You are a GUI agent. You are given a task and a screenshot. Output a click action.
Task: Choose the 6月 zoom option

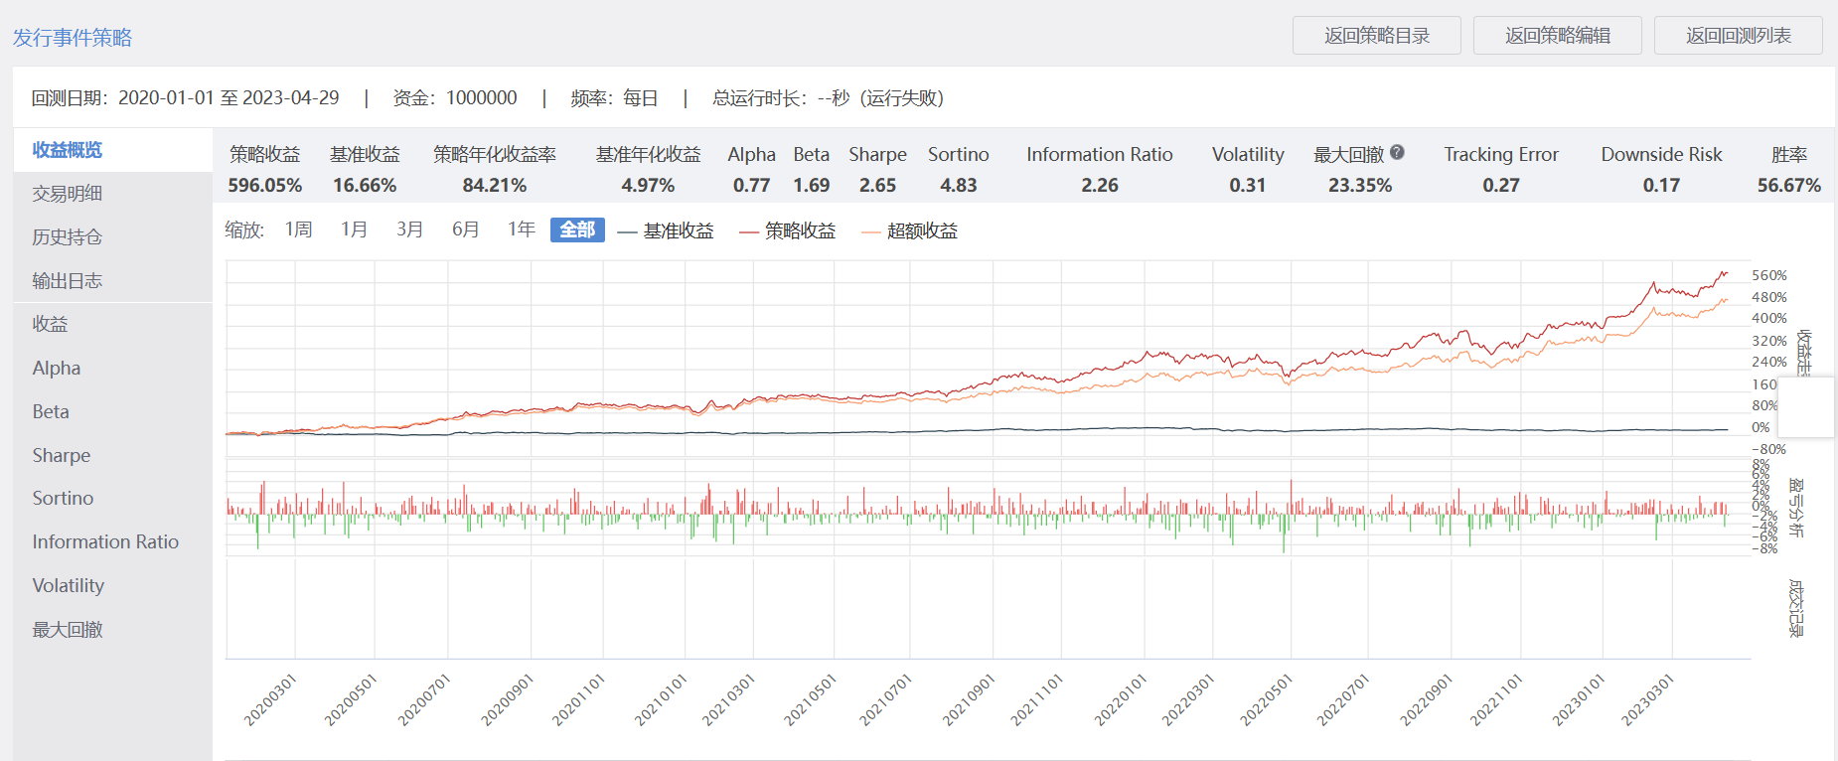465,229
